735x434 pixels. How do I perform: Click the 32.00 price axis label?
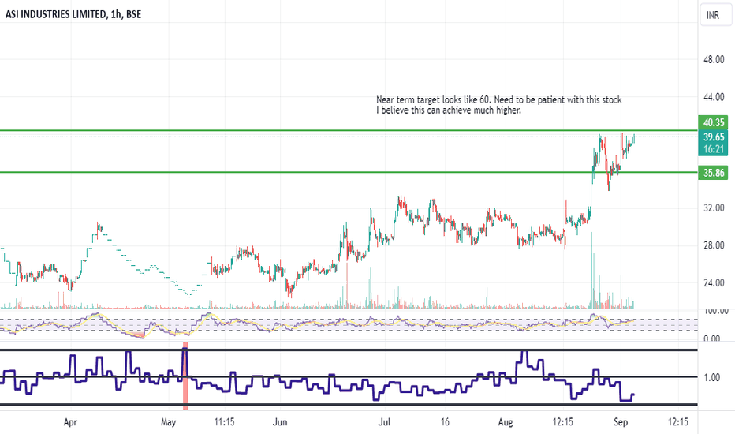point(714,208)
